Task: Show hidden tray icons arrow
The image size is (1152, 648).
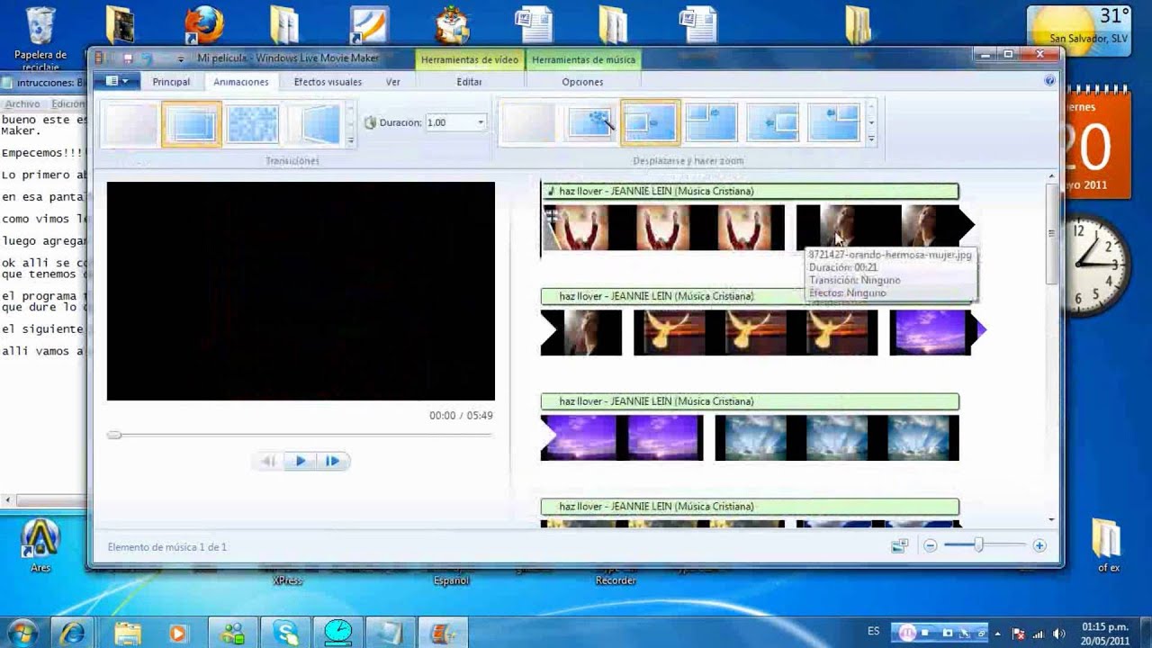Action: (x=998, y=633)
